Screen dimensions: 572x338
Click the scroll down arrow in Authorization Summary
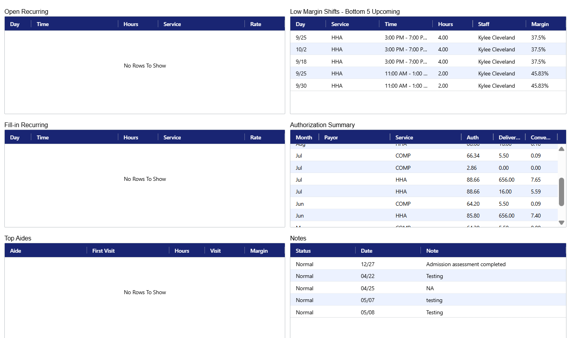click(561, 223)
